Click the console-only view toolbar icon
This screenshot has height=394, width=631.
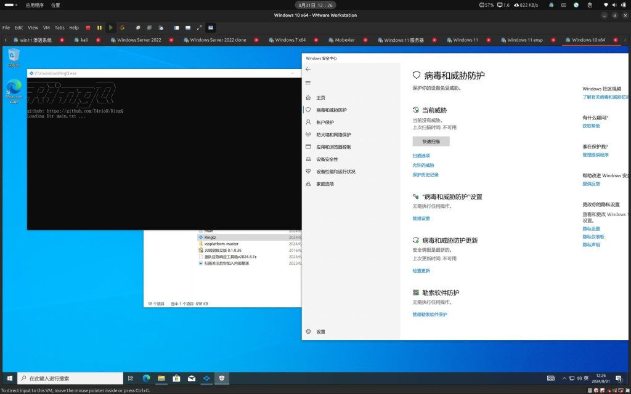coord(187,28)
